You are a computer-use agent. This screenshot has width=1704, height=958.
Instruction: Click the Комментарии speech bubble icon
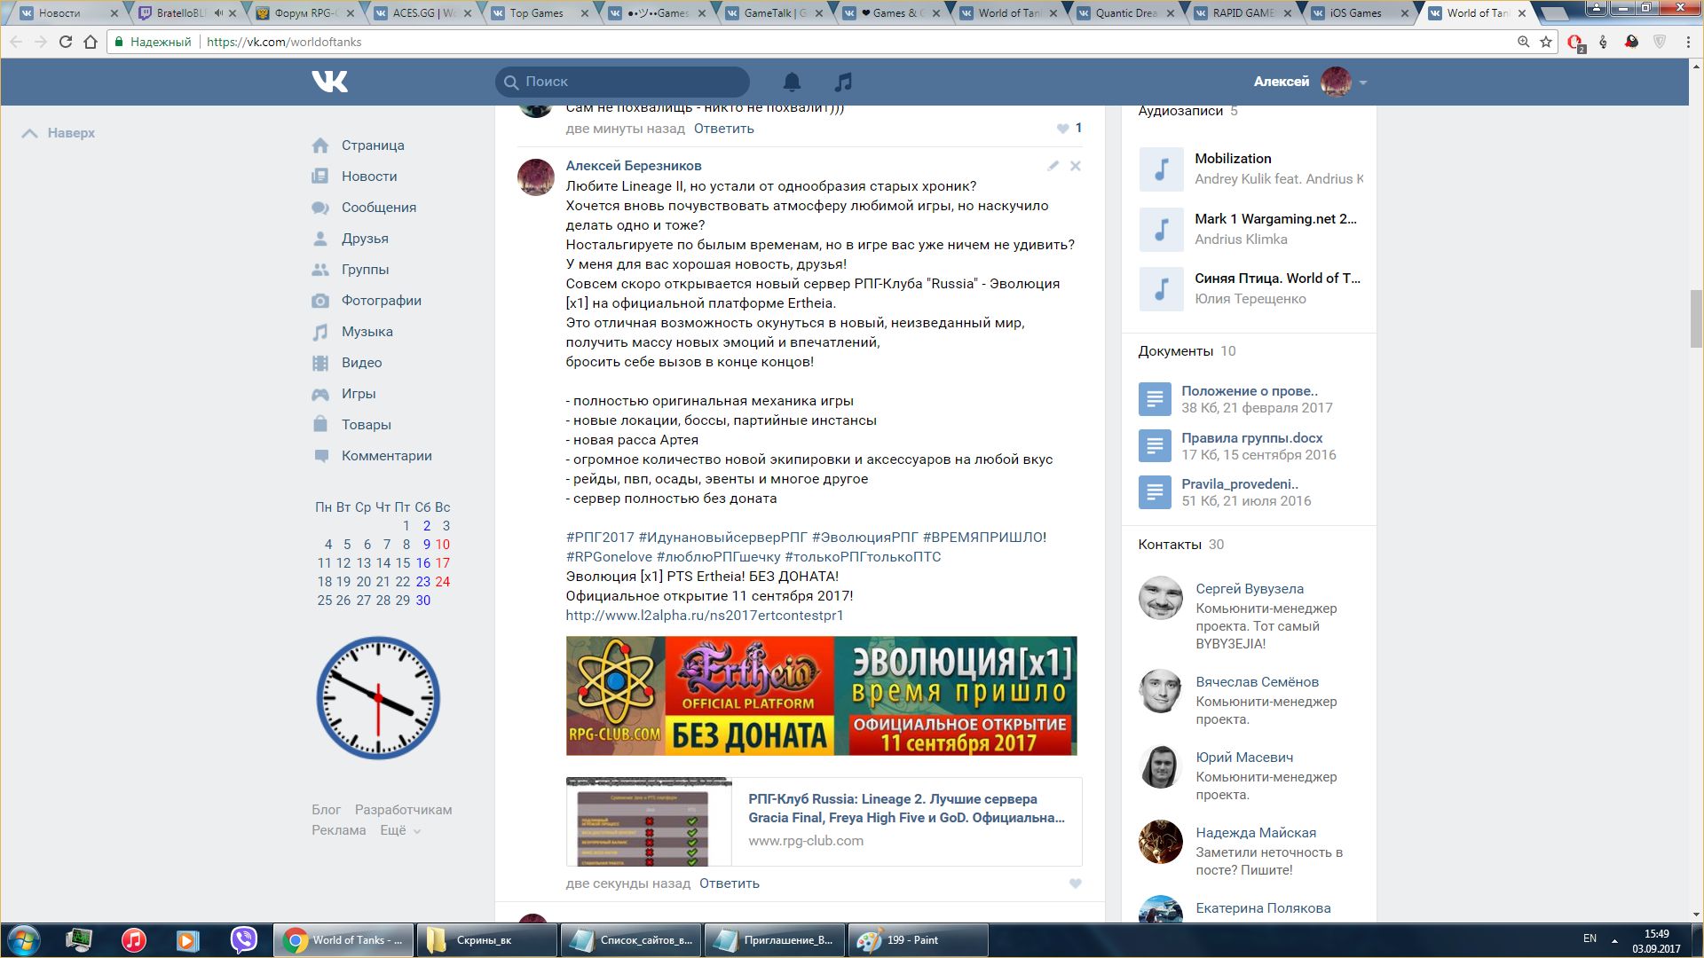(x=320, y=456)
